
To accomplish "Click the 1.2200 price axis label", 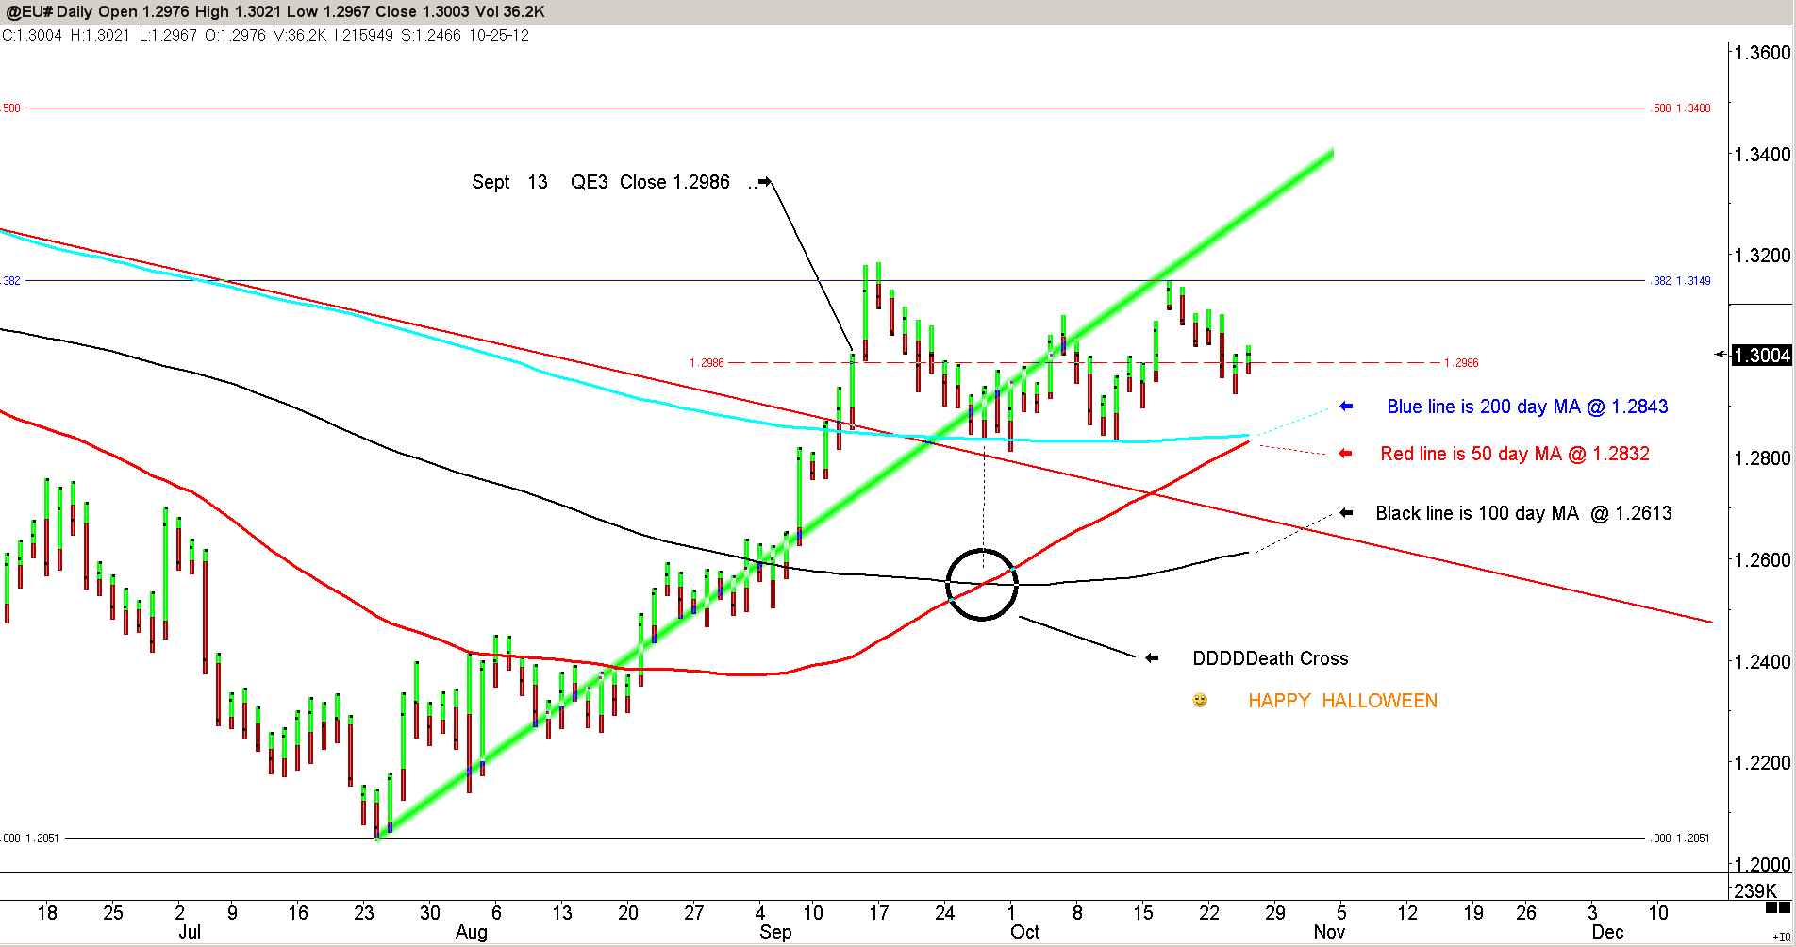I will coord(1762,763).
